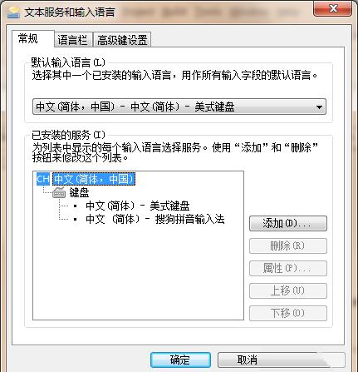The height and width of the screenshot is (372, 358).
Task: Click bullet beside 搜狗拼音输入法 entry
Action: point(76,220)
